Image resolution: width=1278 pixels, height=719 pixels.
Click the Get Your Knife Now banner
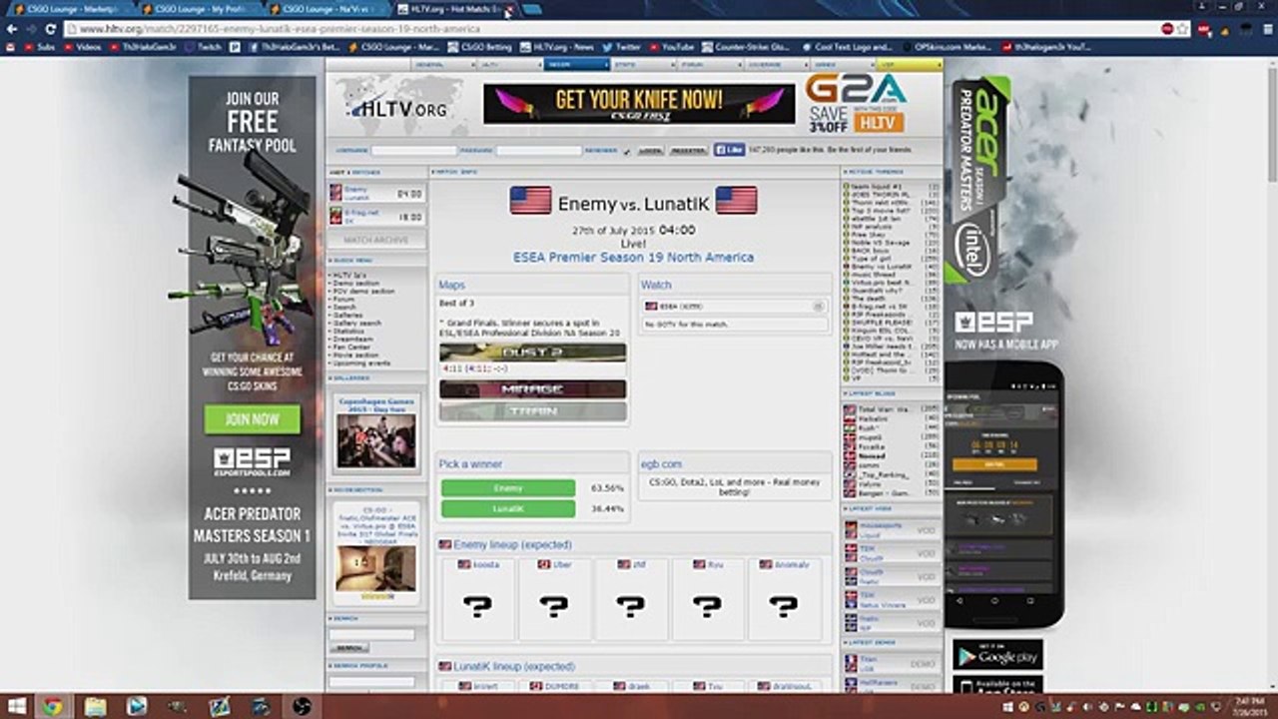[639, 103]
